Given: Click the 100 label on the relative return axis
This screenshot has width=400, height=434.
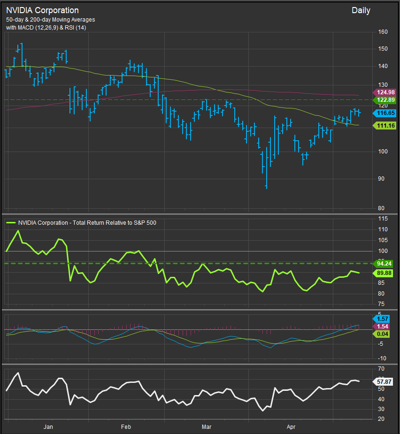Looking at the screenshot, I should 383,251.
